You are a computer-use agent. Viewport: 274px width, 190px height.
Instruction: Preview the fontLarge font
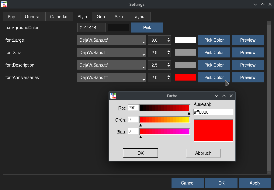[x=248, y=40]
